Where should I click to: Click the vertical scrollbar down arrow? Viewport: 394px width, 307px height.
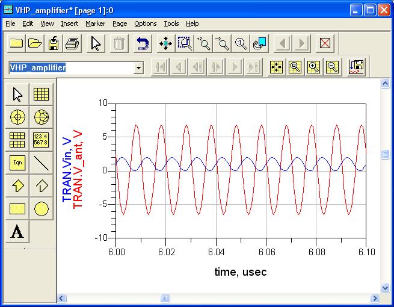tap(385, 288)
